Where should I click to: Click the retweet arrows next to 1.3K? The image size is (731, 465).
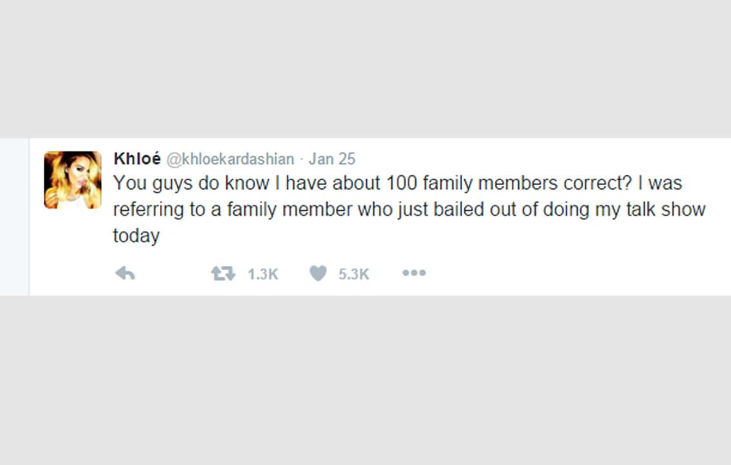(224, 273)
